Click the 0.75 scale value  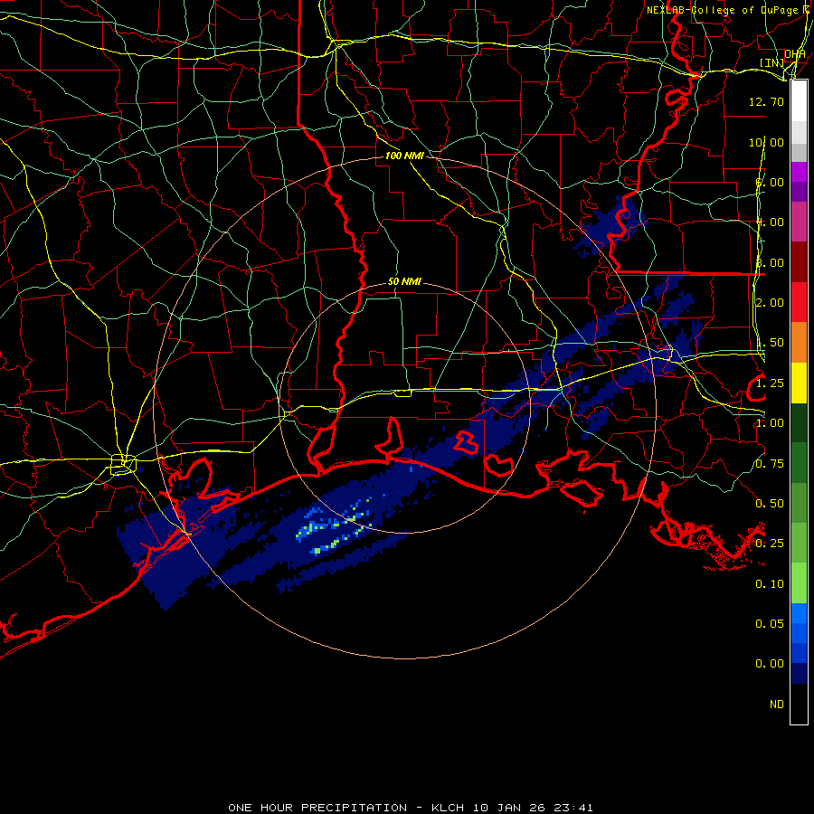point(770,464)
